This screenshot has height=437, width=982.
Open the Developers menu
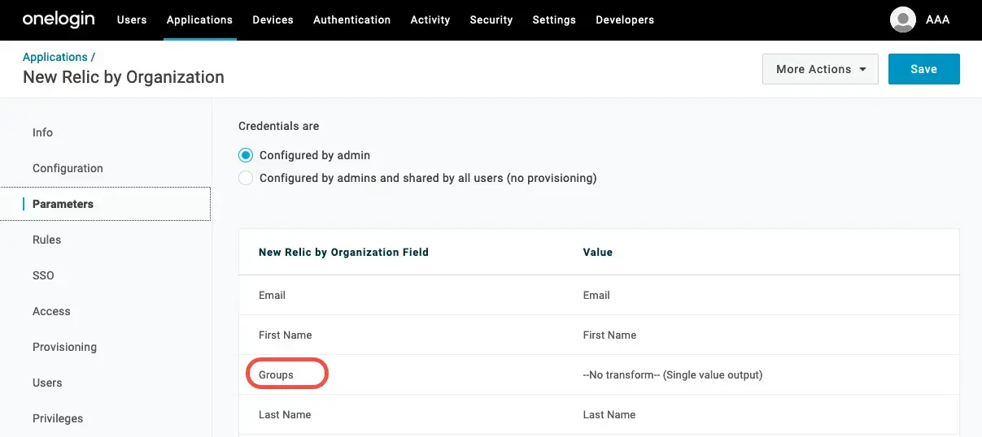pos(624,19)
